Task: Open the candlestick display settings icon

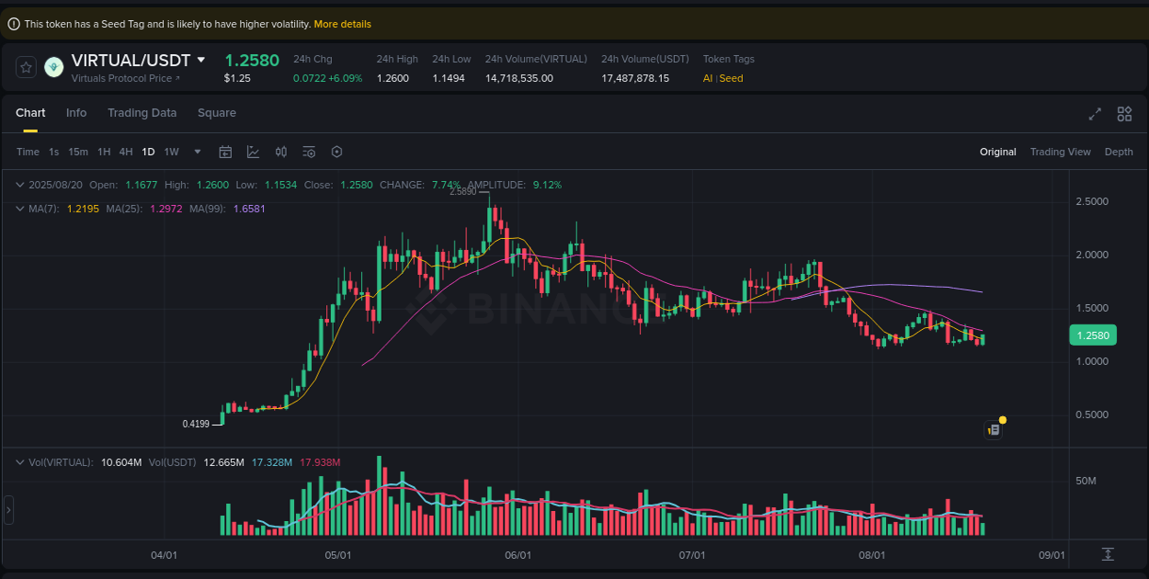Action: click(x=281, y=152)
